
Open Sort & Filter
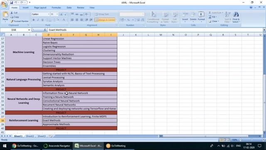(x=227, y=17)
